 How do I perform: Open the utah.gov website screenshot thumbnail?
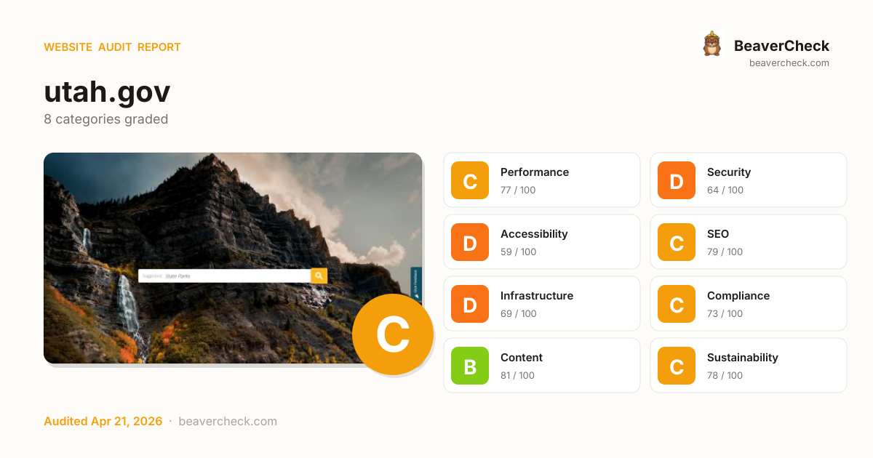[233, 258]
